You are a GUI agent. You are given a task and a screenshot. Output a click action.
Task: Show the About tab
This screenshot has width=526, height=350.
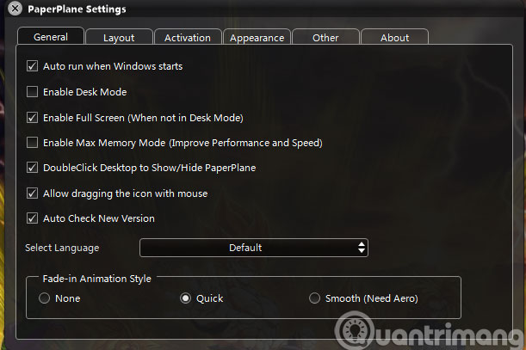(x=395, y=37)
